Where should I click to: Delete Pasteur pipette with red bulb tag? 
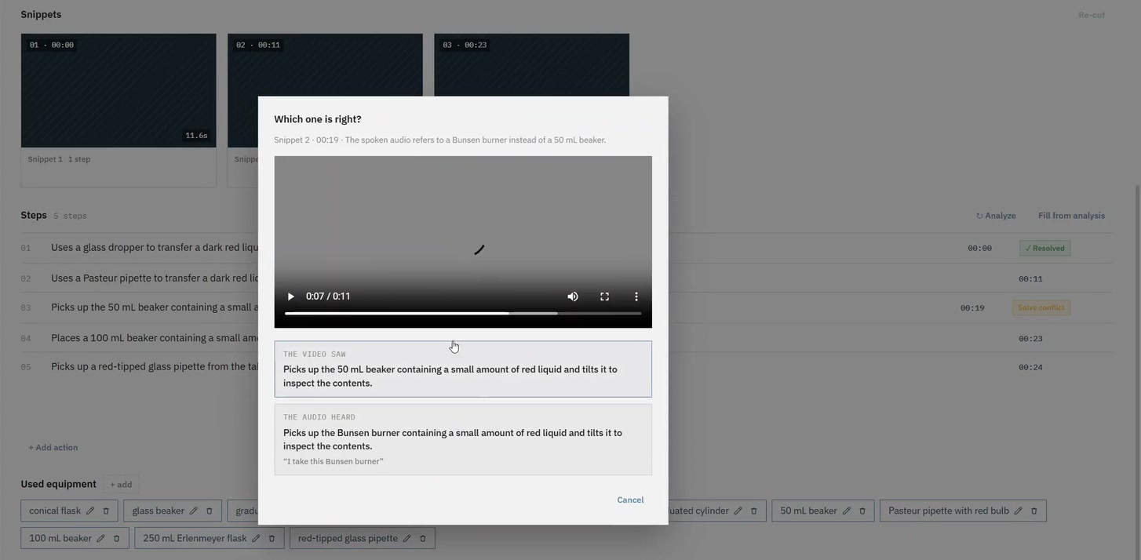1033,511
